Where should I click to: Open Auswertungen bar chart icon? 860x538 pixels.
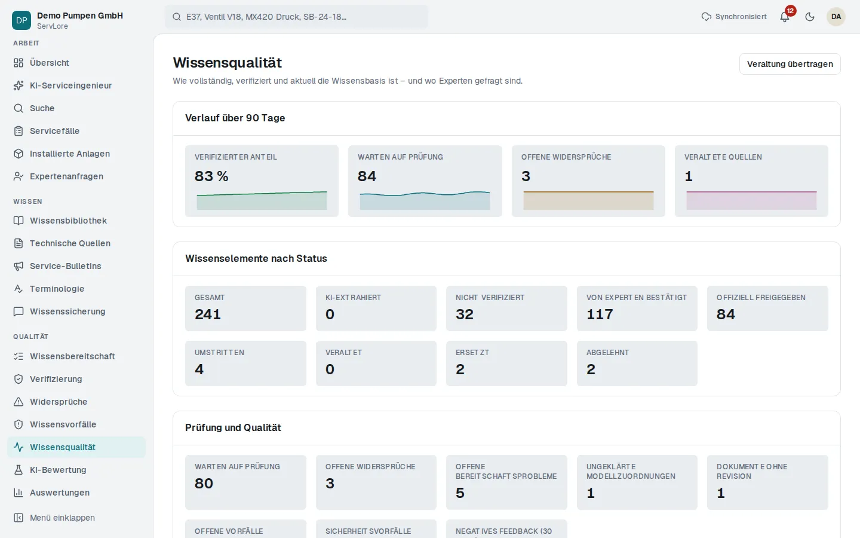pyautogui.click(x=19, y=493)
